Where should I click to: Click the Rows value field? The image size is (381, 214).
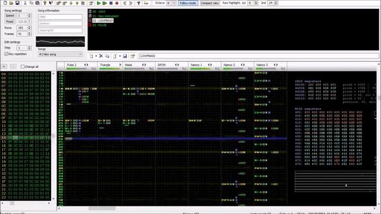[22, 28]
